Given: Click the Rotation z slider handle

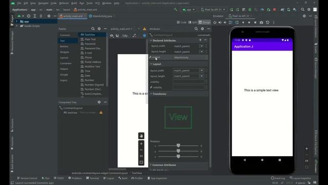Looking at the screenshot, I should [178, 156].
